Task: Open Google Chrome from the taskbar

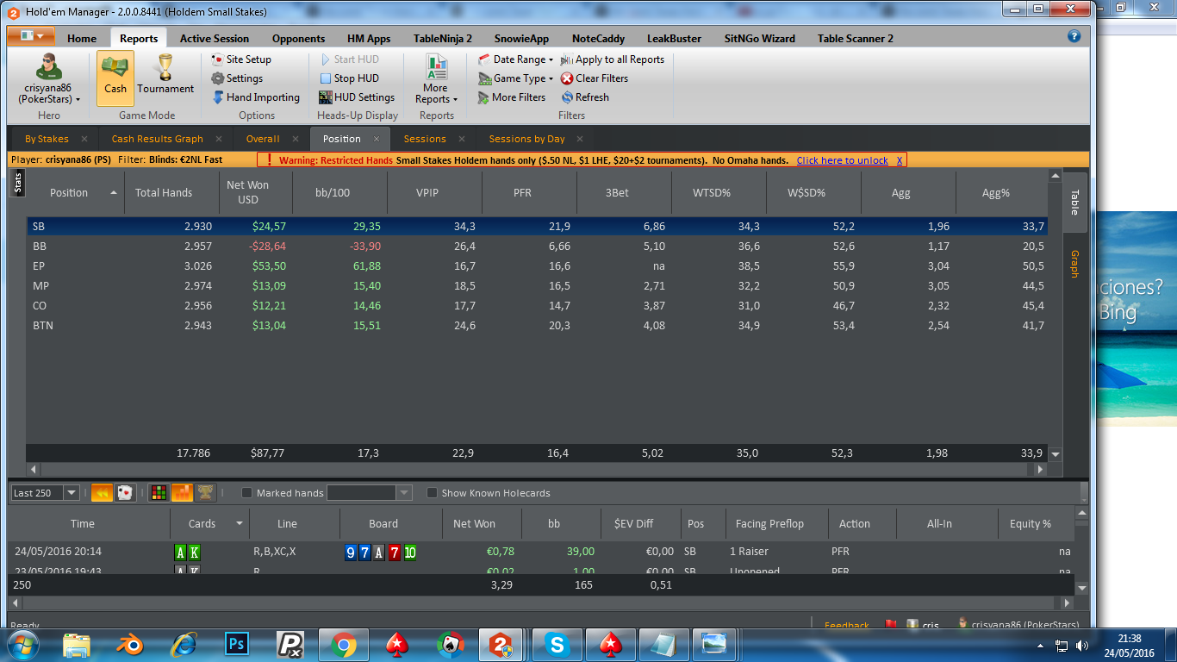Action: [x=343, y=644]
